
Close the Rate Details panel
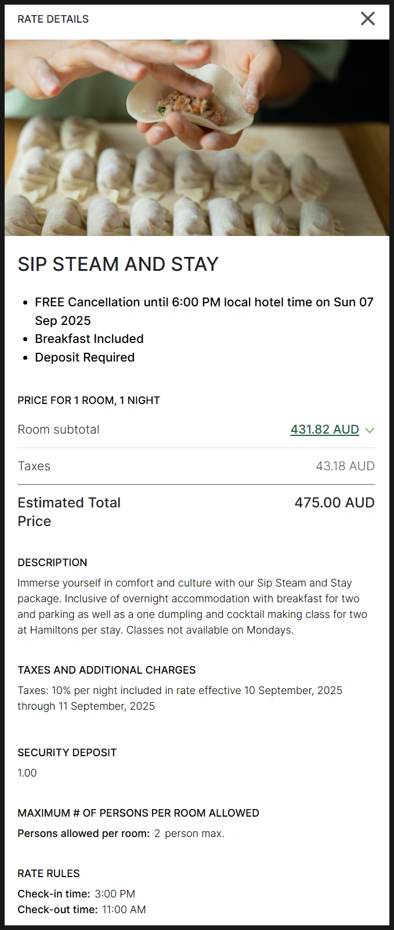tap(368, 19)
